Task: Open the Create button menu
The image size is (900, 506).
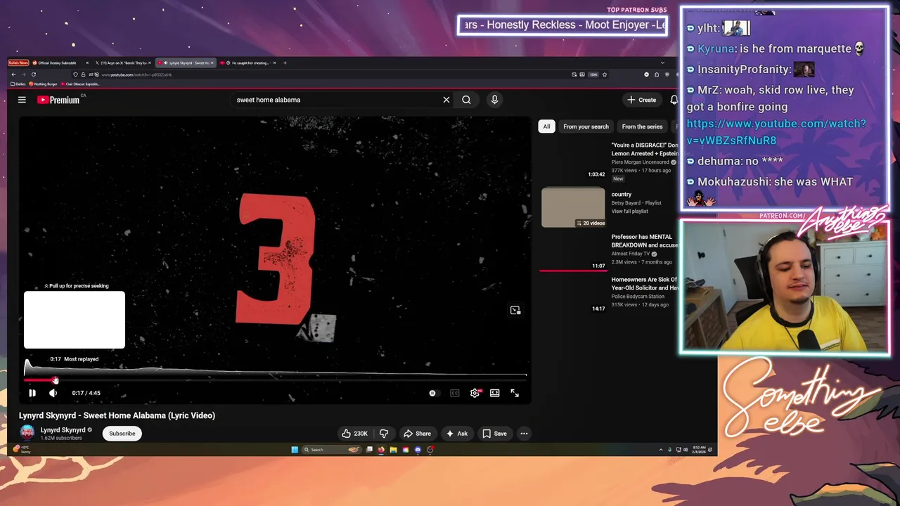Action: 642,100
